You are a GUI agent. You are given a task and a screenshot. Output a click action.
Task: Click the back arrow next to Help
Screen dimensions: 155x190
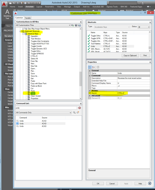(x=149, y=183)
